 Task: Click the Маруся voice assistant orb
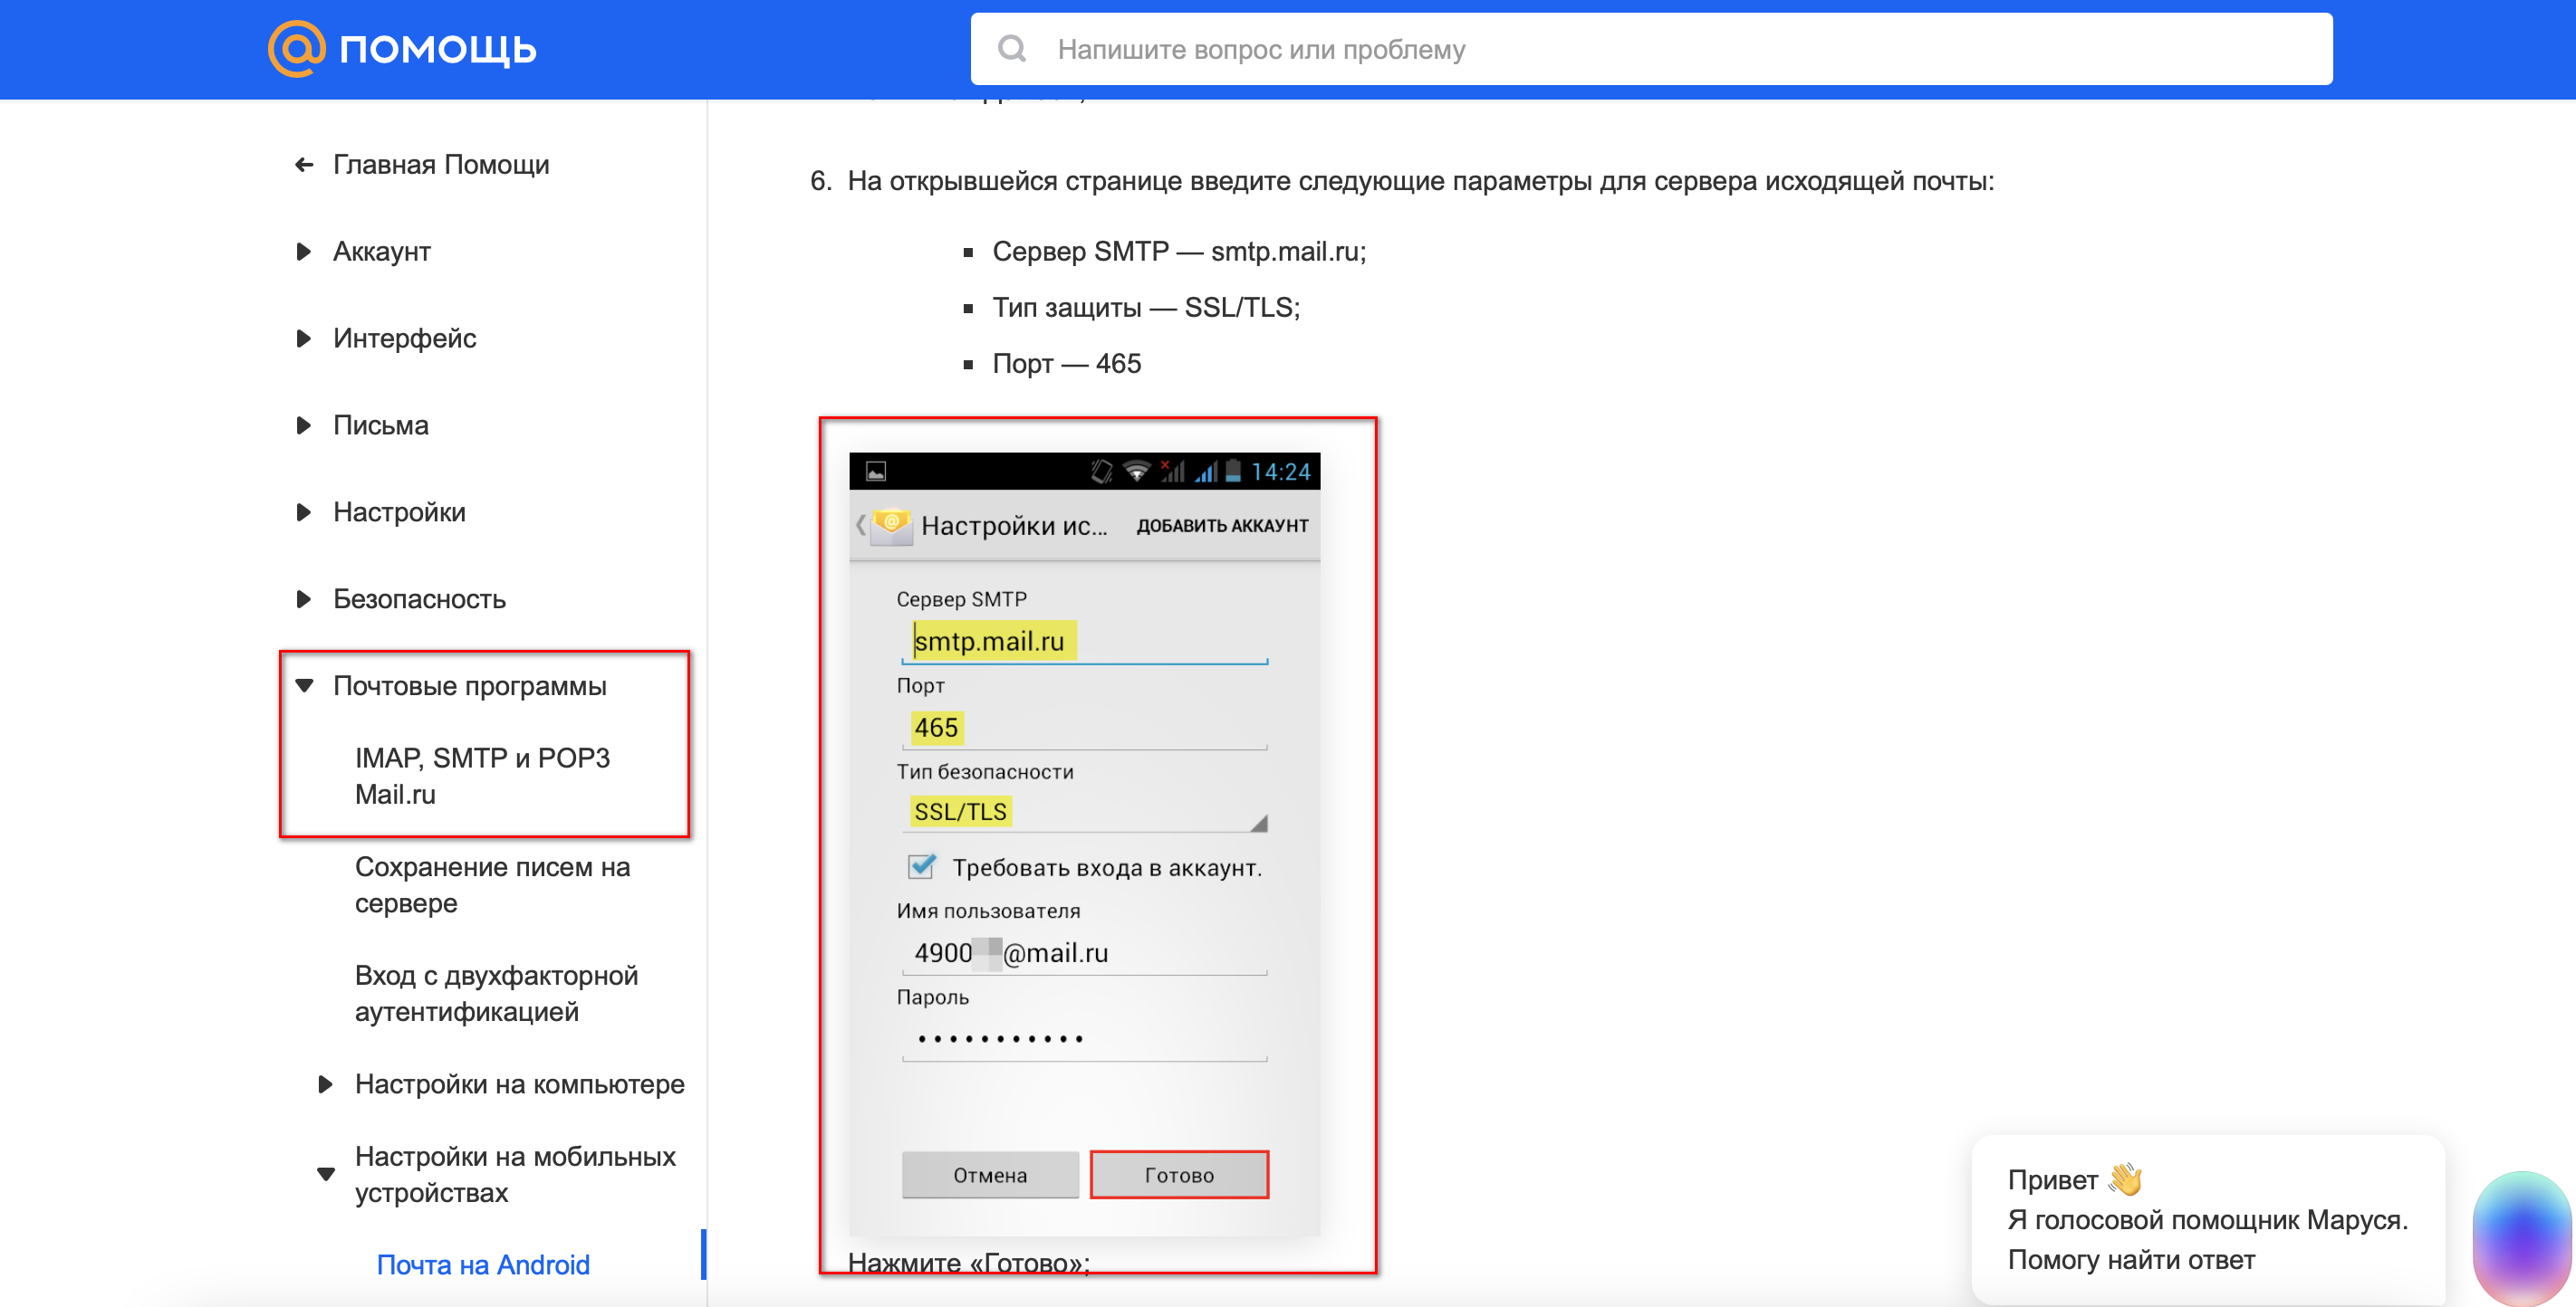2523,1241
